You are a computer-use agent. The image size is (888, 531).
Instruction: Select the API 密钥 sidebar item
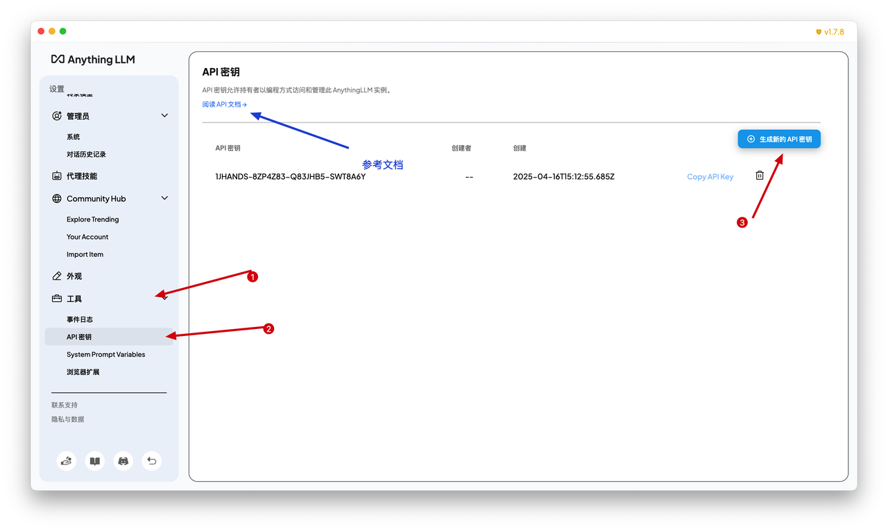click(x=109, y=337)
